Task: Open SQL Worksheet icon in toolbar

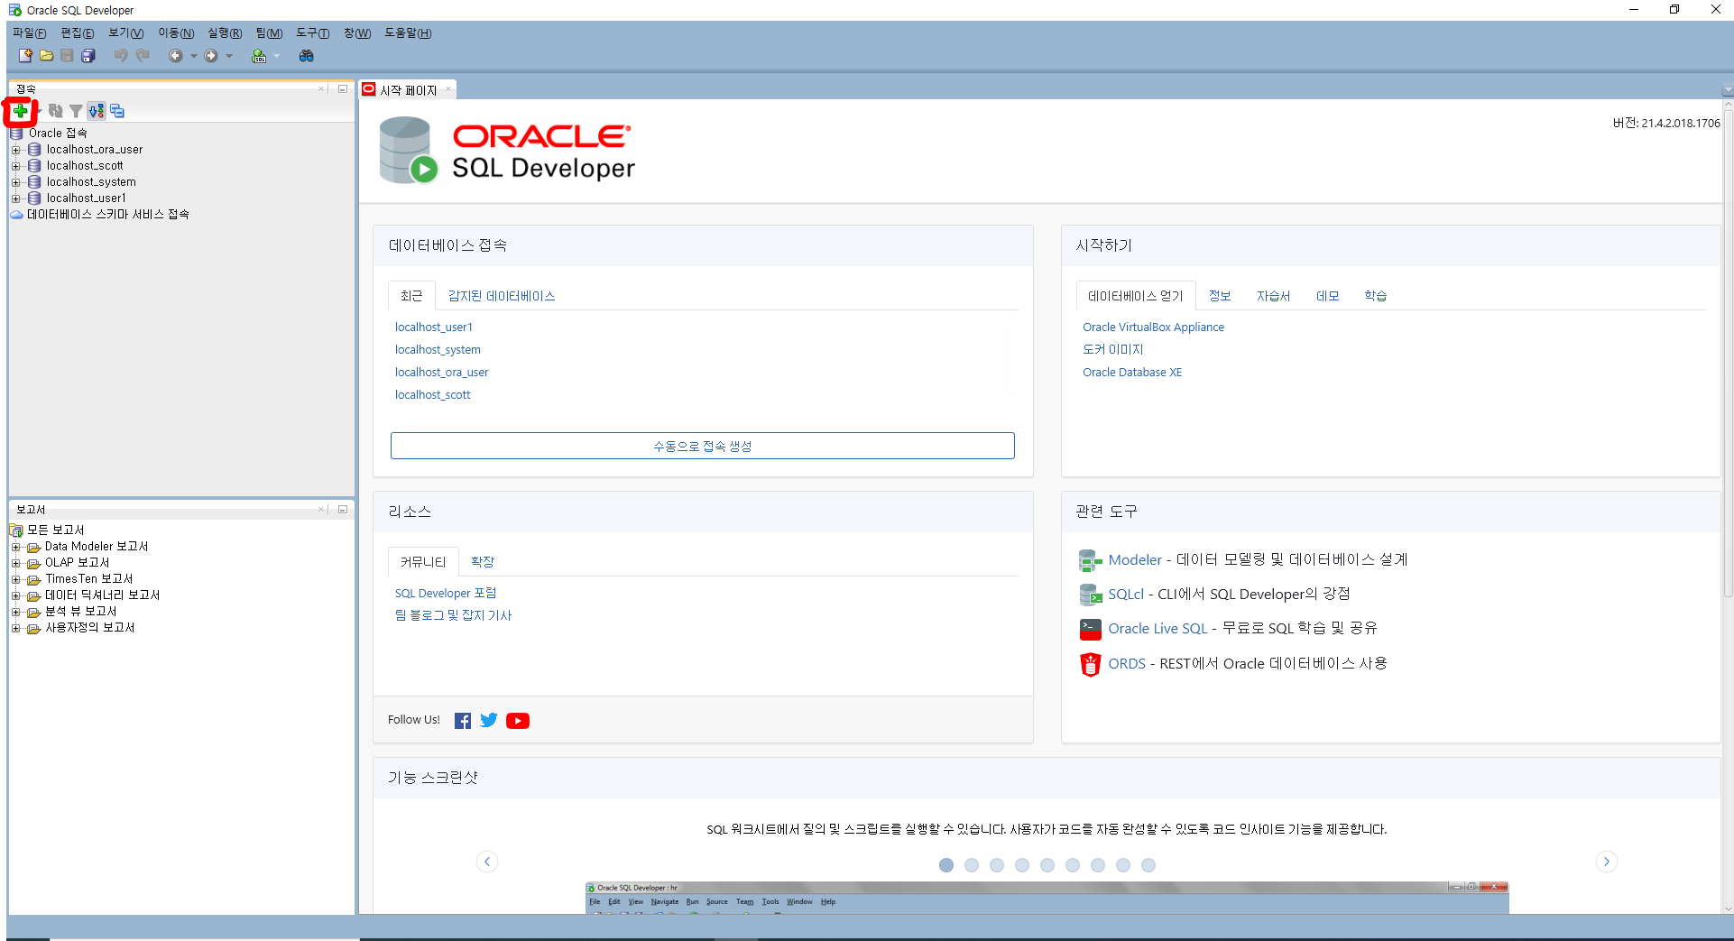Action: tap(259, 56)
